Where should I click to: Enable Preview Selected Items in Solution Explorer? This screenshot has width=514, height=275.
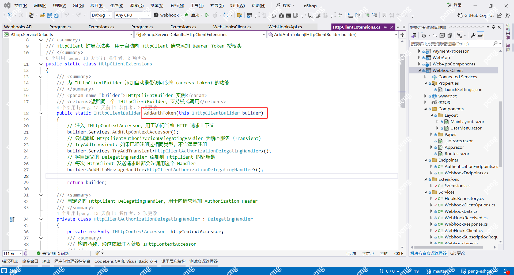point(449,35)
